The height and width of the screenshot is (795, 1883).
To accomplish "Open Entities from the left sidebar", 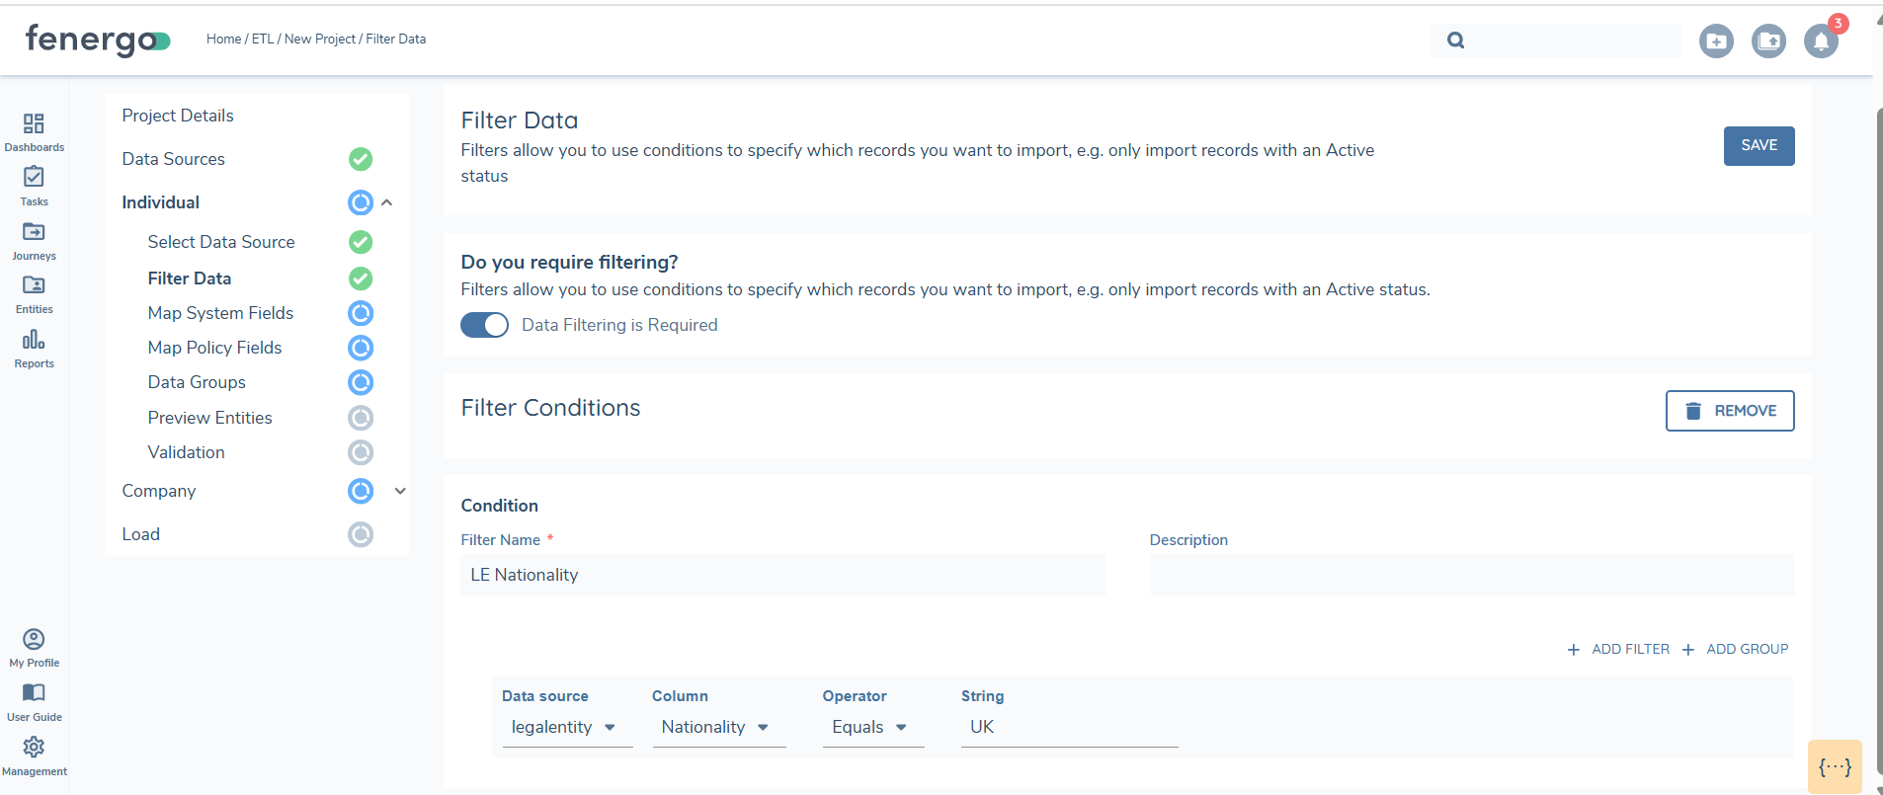I will [34, 286].
